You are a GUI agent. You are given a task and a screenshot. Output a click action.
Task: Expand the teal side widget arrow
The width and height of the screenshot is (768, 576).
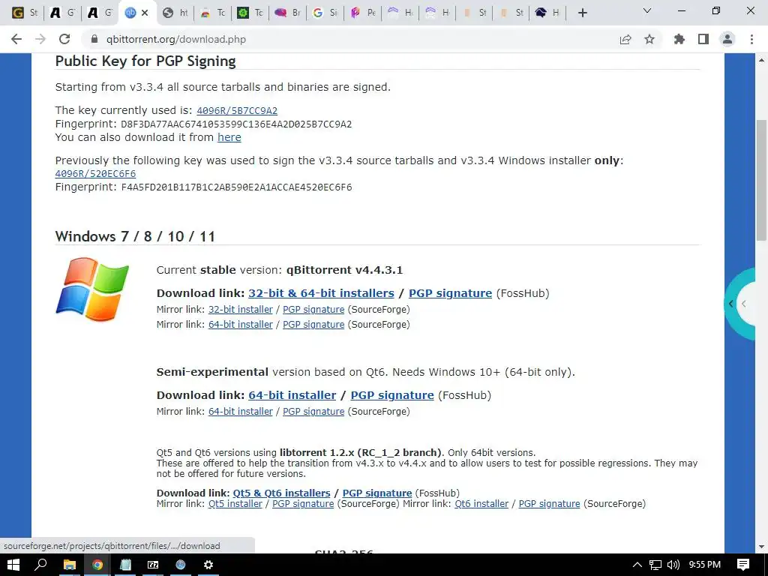pyautogui.click(x=731, y=304)
